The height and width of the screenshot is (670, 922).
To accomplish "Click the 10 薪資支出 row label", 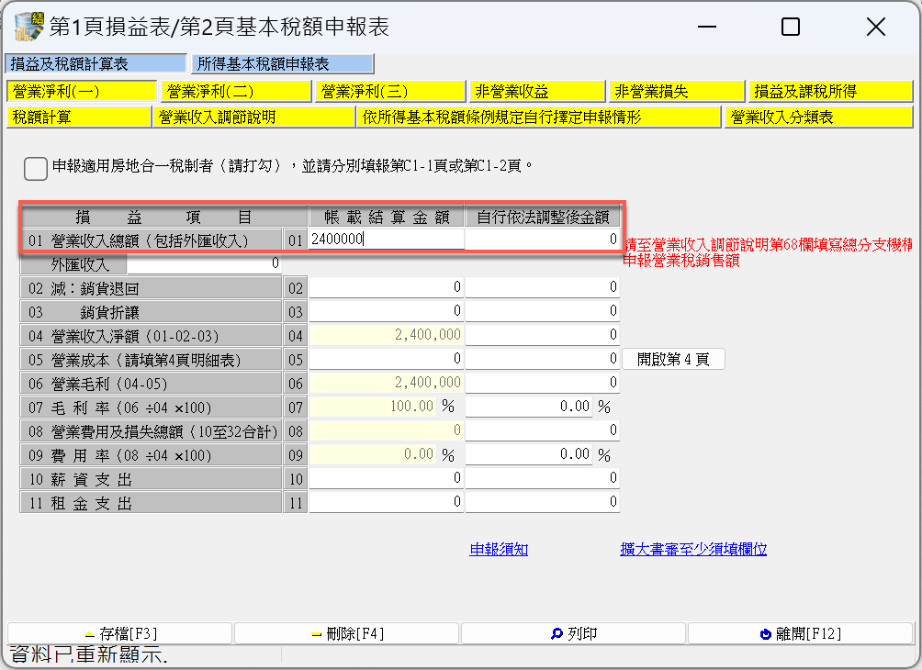I will coord(152,480).
